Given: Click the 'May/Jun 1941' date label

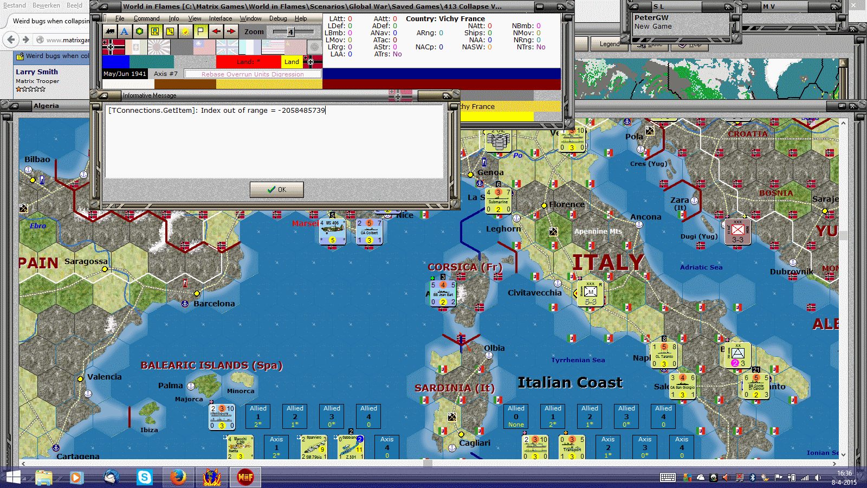Looking at the screenshot, I should pyautogui.click(x=125, y=74).
